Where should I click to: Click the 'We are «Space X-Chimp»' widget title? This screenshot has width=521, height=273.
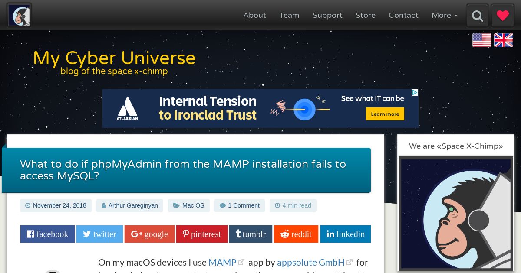(456, 146)
